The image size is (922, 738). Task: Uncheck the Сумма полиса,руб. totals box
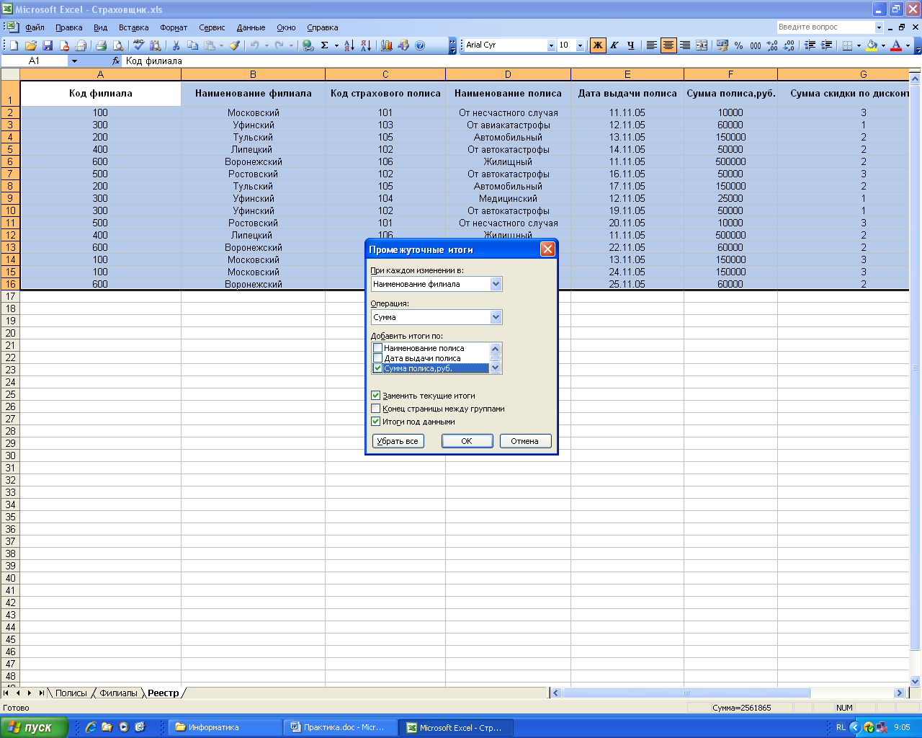pyautogui.click(x=377, y=368)
